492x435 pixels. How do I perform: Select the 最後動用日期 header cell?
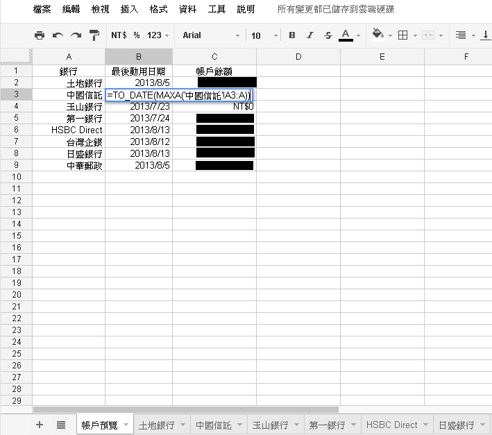point(139,71)
